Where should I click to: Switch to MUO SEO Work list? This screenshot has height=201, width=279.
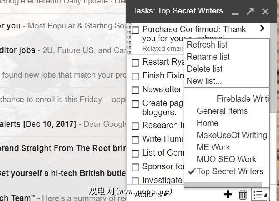[226, 159]
